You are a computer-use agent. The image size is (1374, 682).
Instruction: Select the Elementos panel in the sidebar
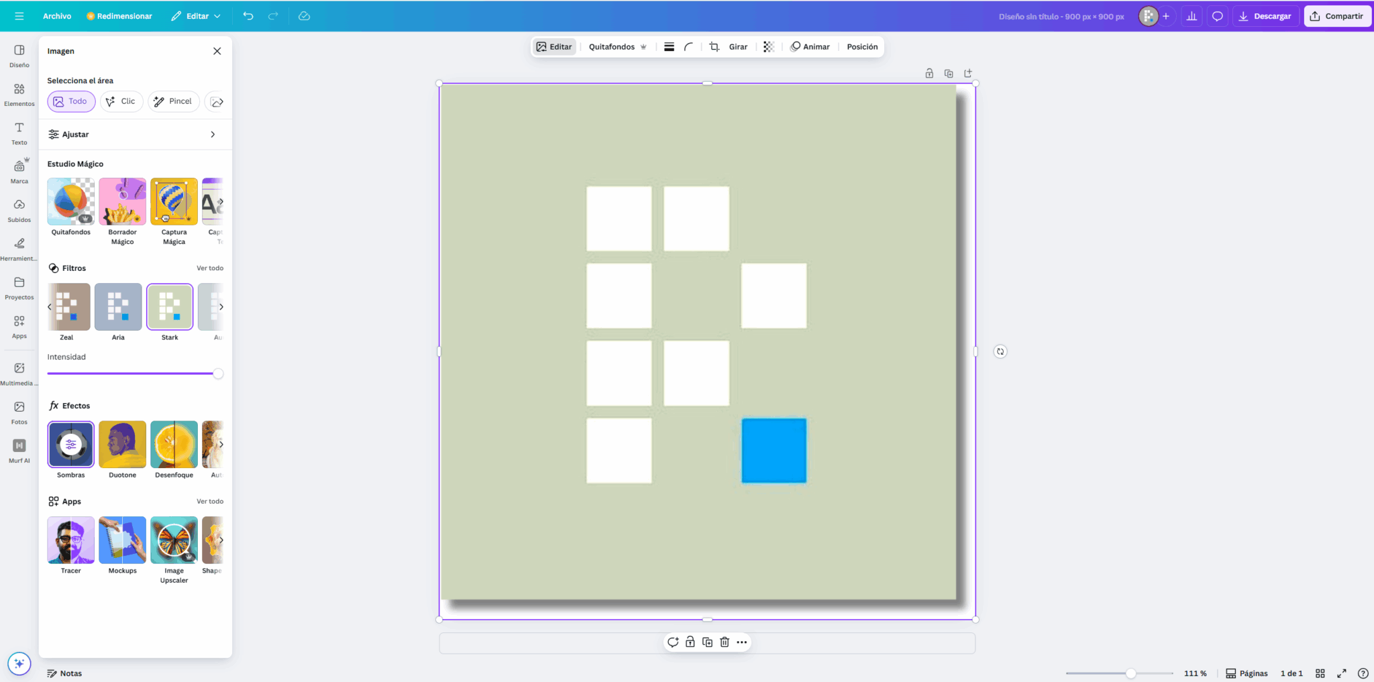pos(19,93)
